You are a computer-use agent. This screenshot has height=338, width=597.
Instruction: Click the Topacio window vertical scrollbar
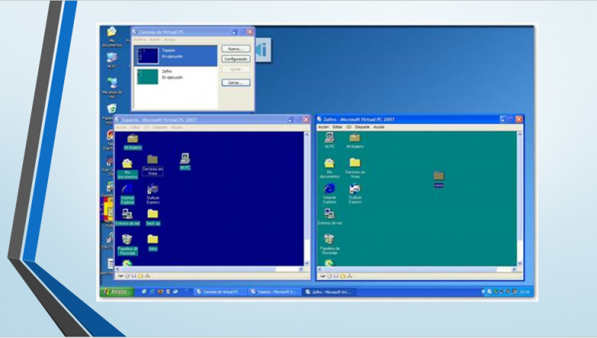click(307, 198)
